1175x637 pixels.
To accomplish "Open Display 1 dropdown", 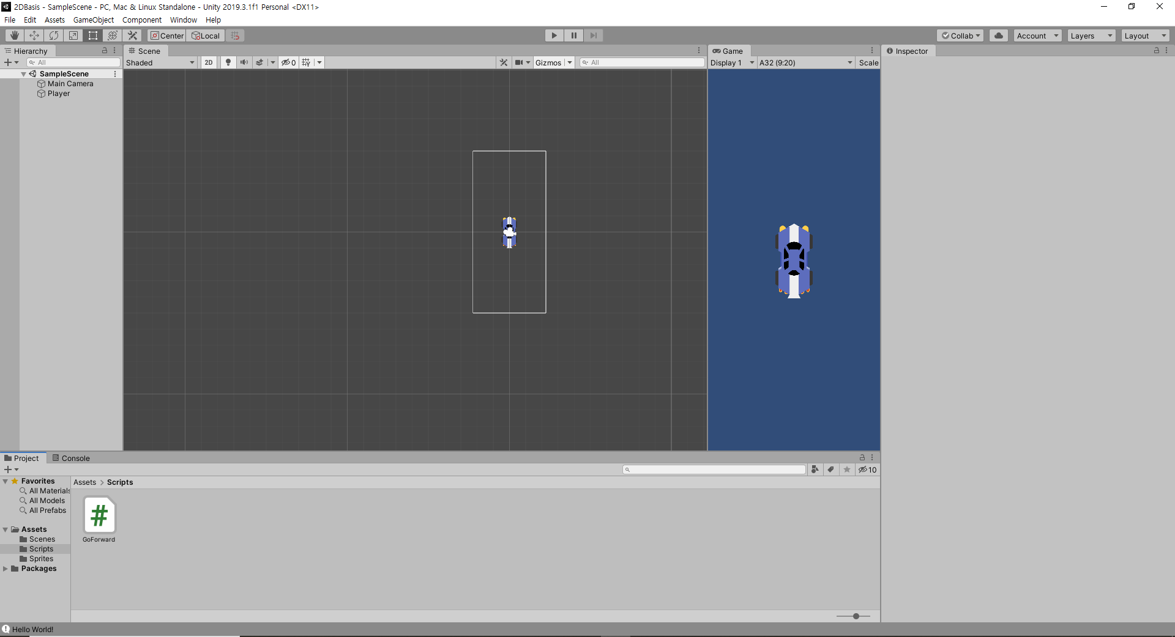I will click(733, 62).
